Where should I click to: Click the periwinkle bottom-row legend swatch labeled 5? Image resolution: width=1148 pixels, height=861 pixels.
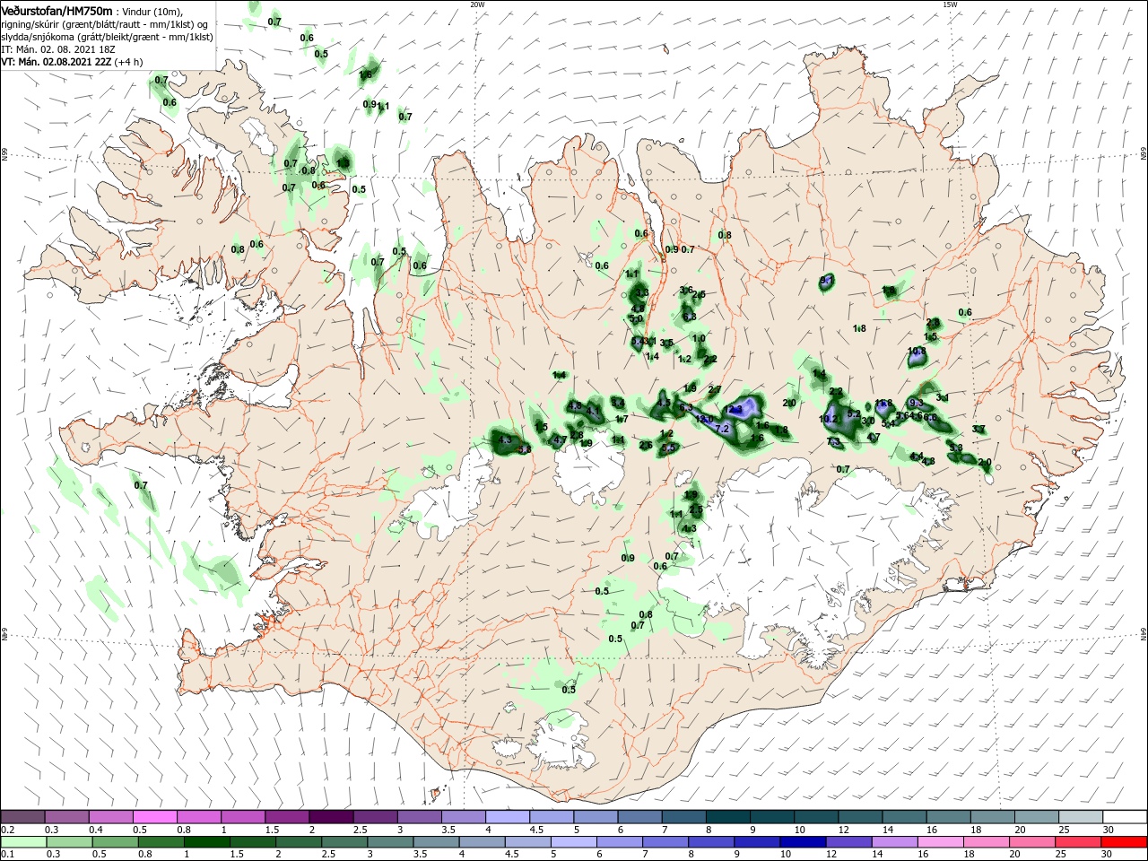tap(574, 842)
